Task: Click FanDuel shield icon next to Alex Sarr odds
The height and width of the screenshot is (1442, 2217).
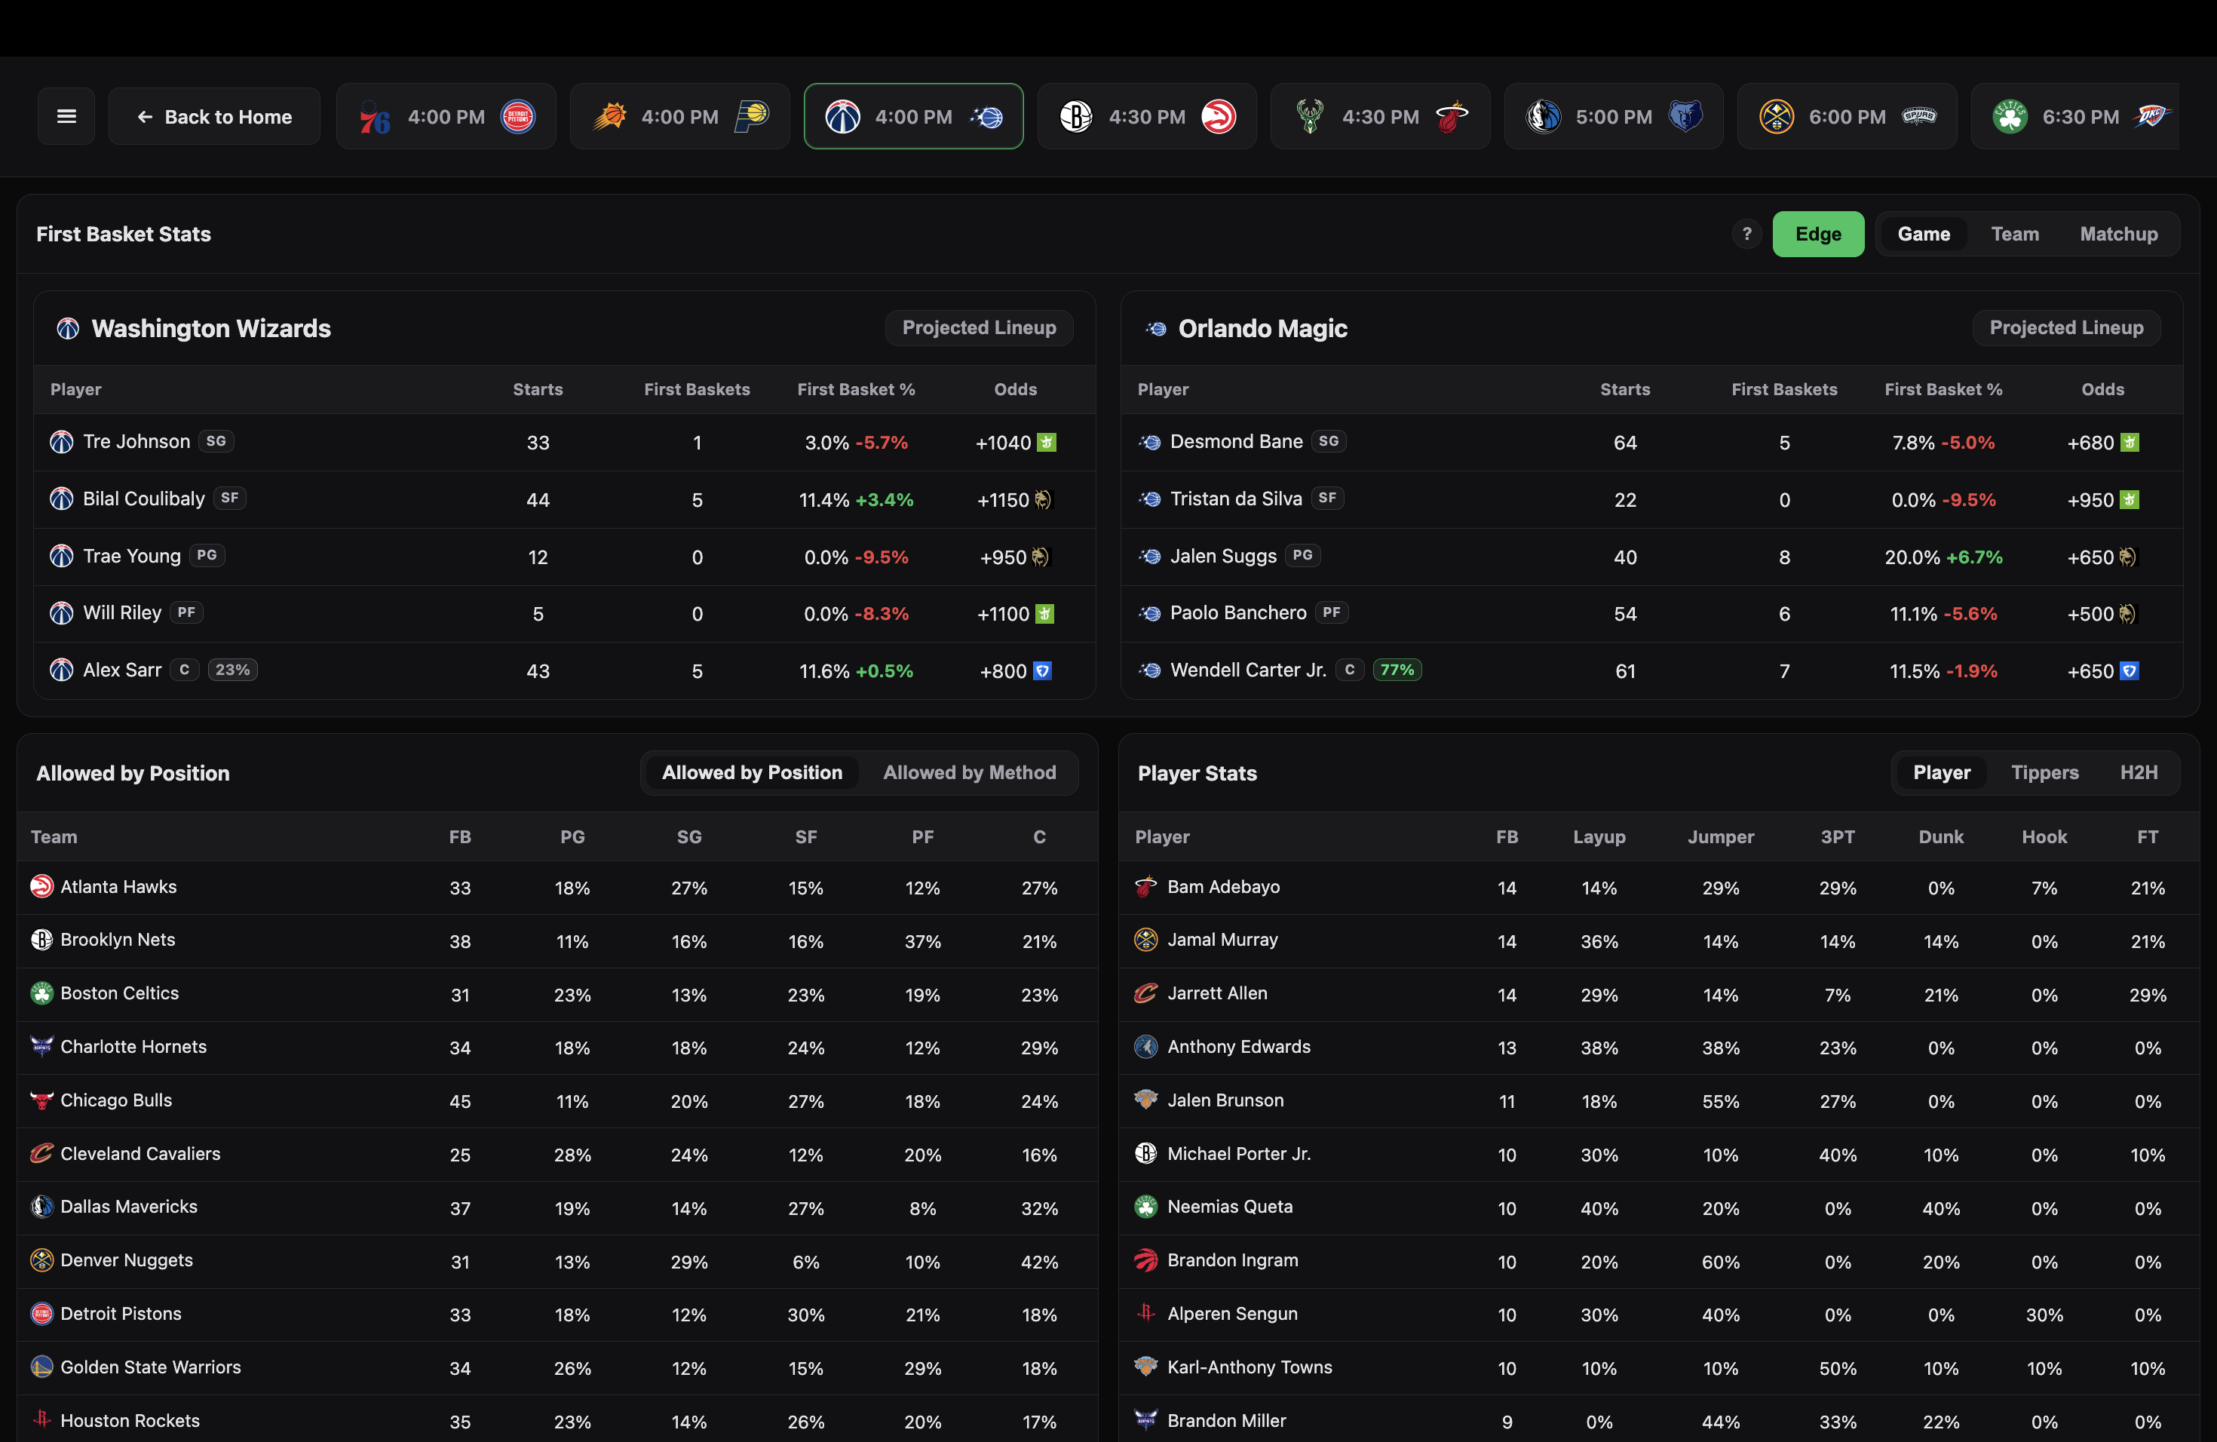Action: (1042, 670)
